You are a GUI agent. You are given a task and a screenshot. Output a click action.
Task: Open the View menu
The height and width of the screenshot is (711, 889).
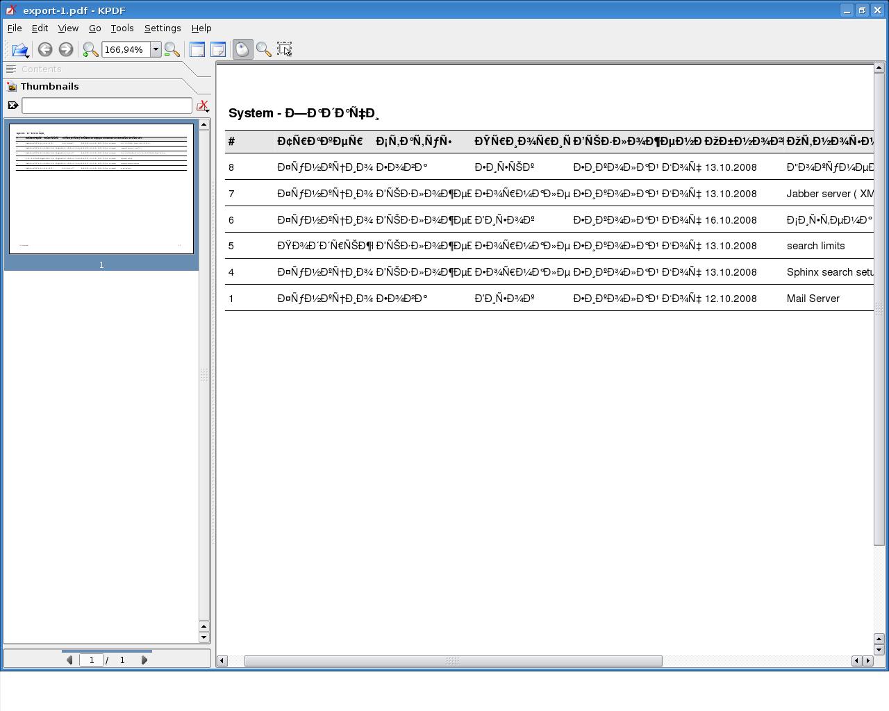tap(68, 28)
